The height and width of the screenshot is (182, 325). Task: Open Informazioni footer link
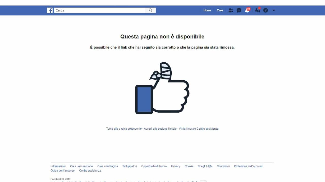(x=58, y=166)
